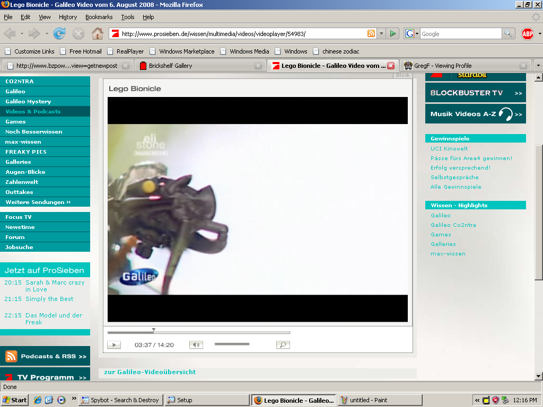Screen dimensions: 543x407
Task: Open the Tools menu
Action: click(x=127, y=17)
